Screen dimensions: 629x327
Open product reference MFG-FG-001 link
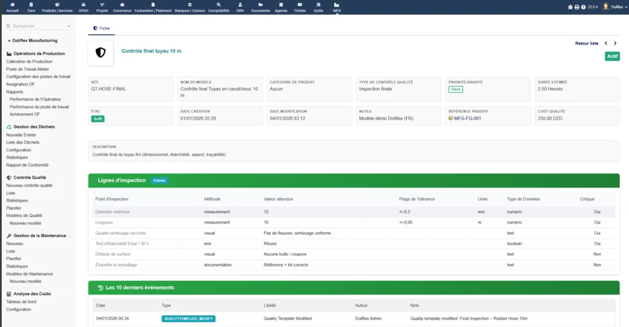pyautogui.click(x=467, y=118)
